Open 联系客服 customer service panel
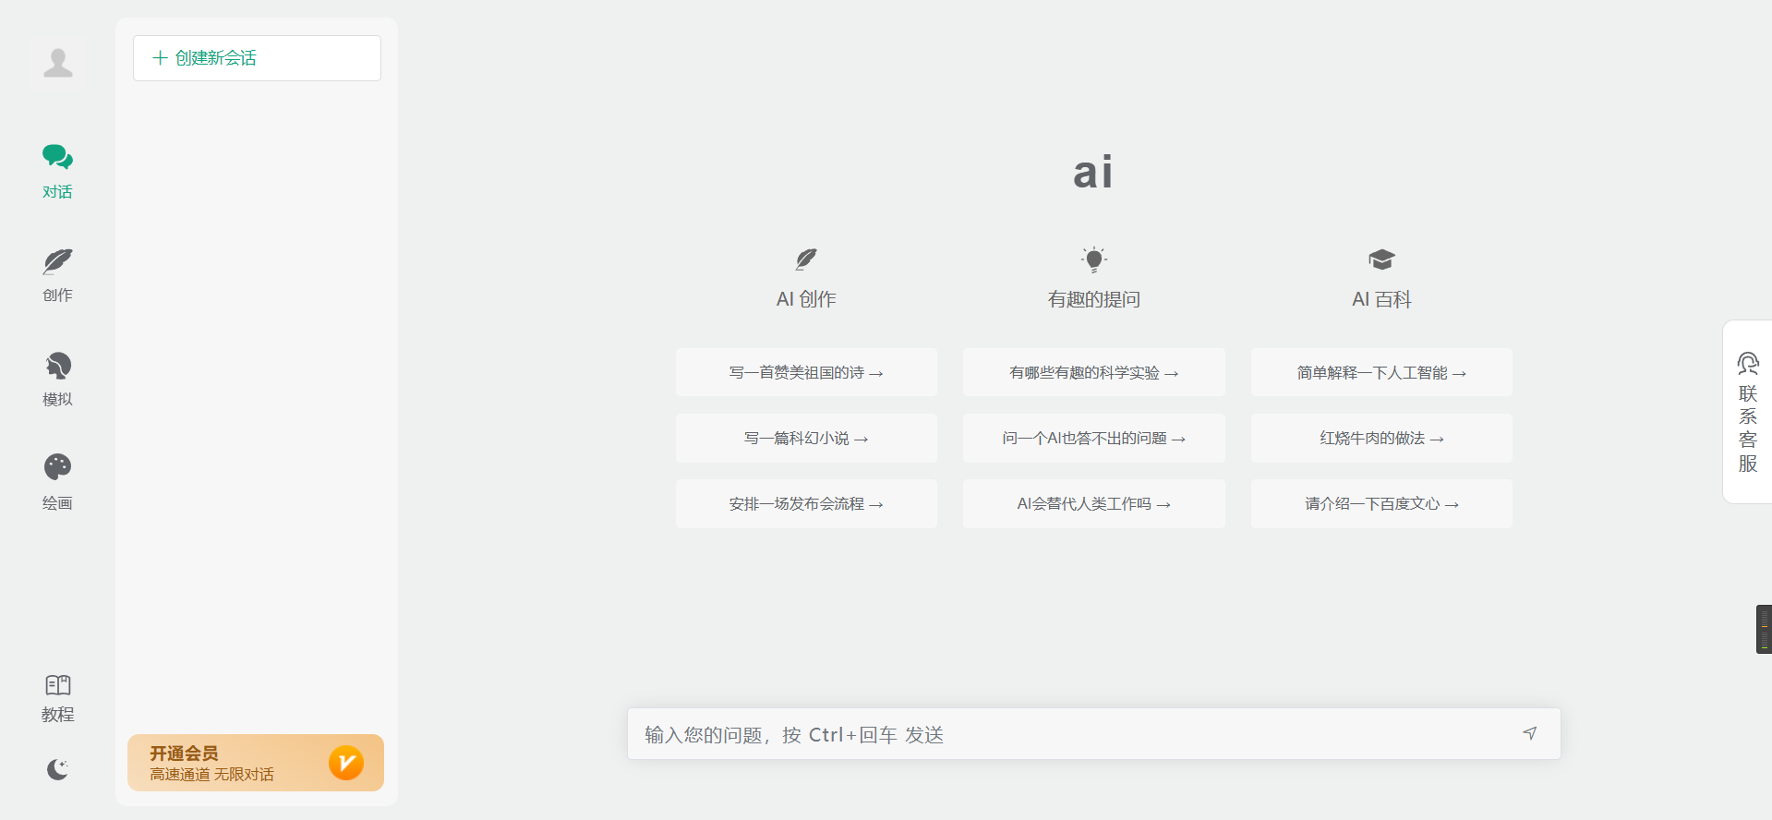 pyautogui.click(x=1748, y=412)
